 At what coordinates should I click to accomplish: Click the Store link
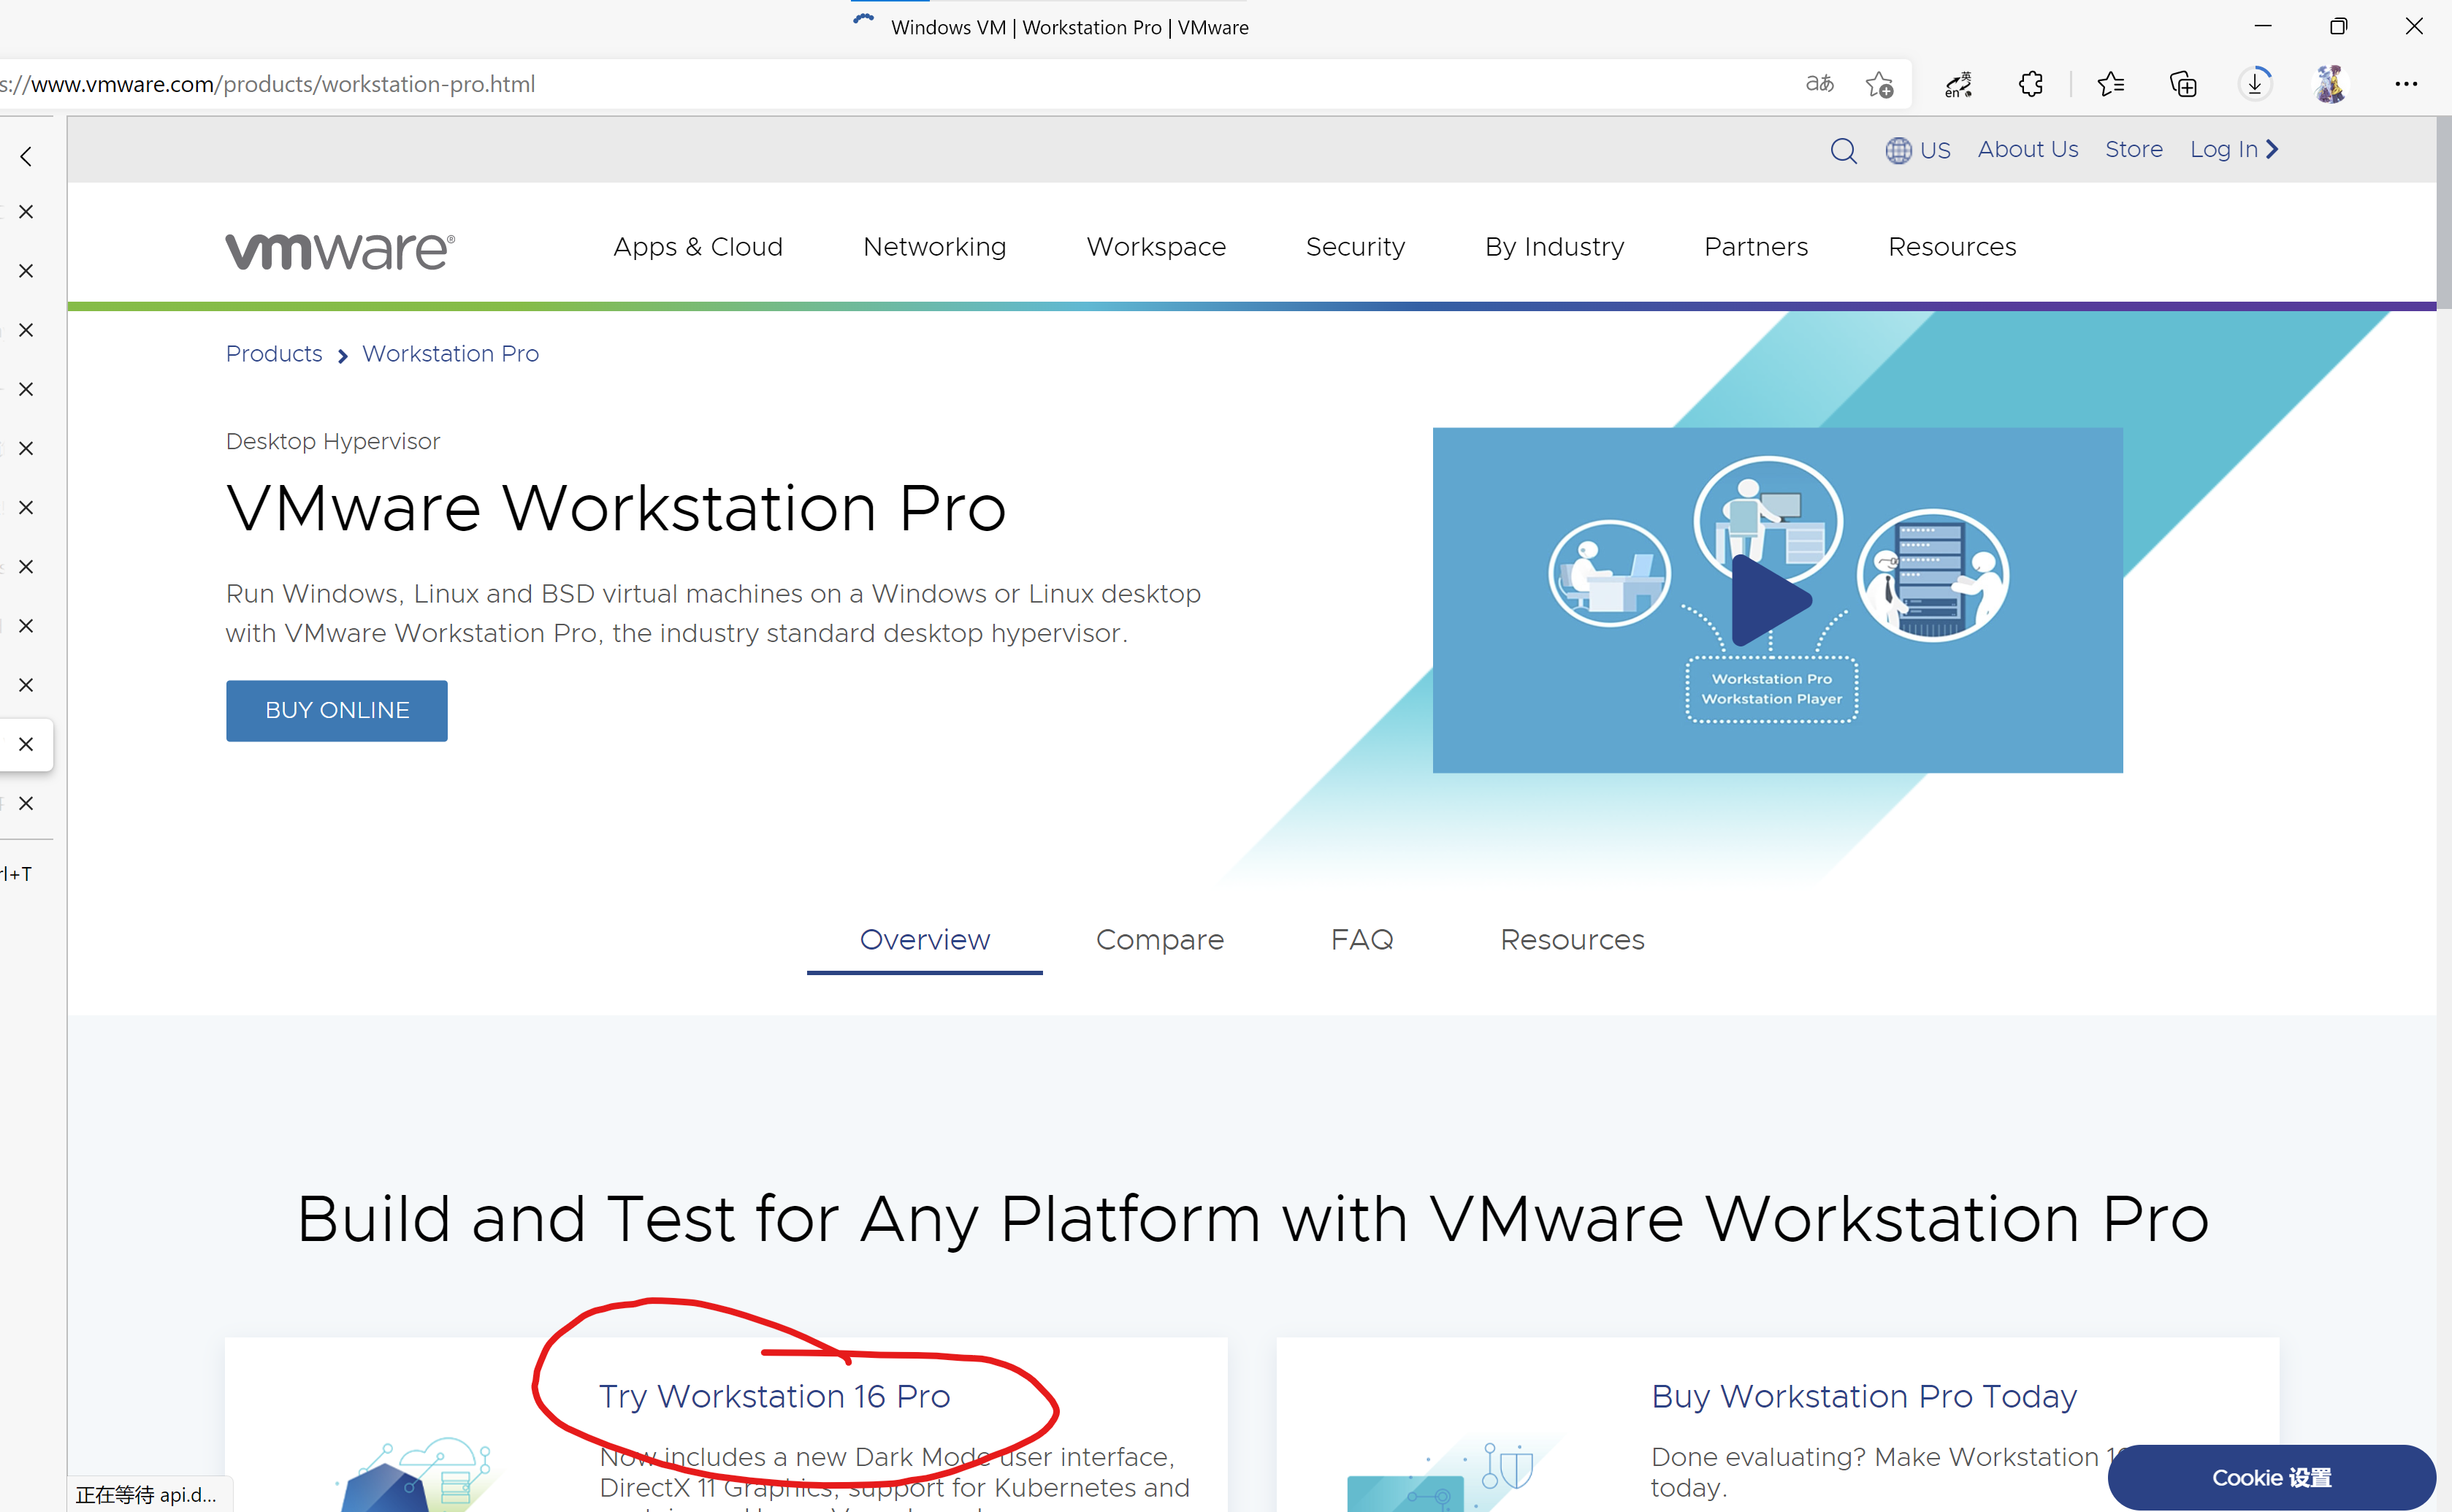point(2134,149)
